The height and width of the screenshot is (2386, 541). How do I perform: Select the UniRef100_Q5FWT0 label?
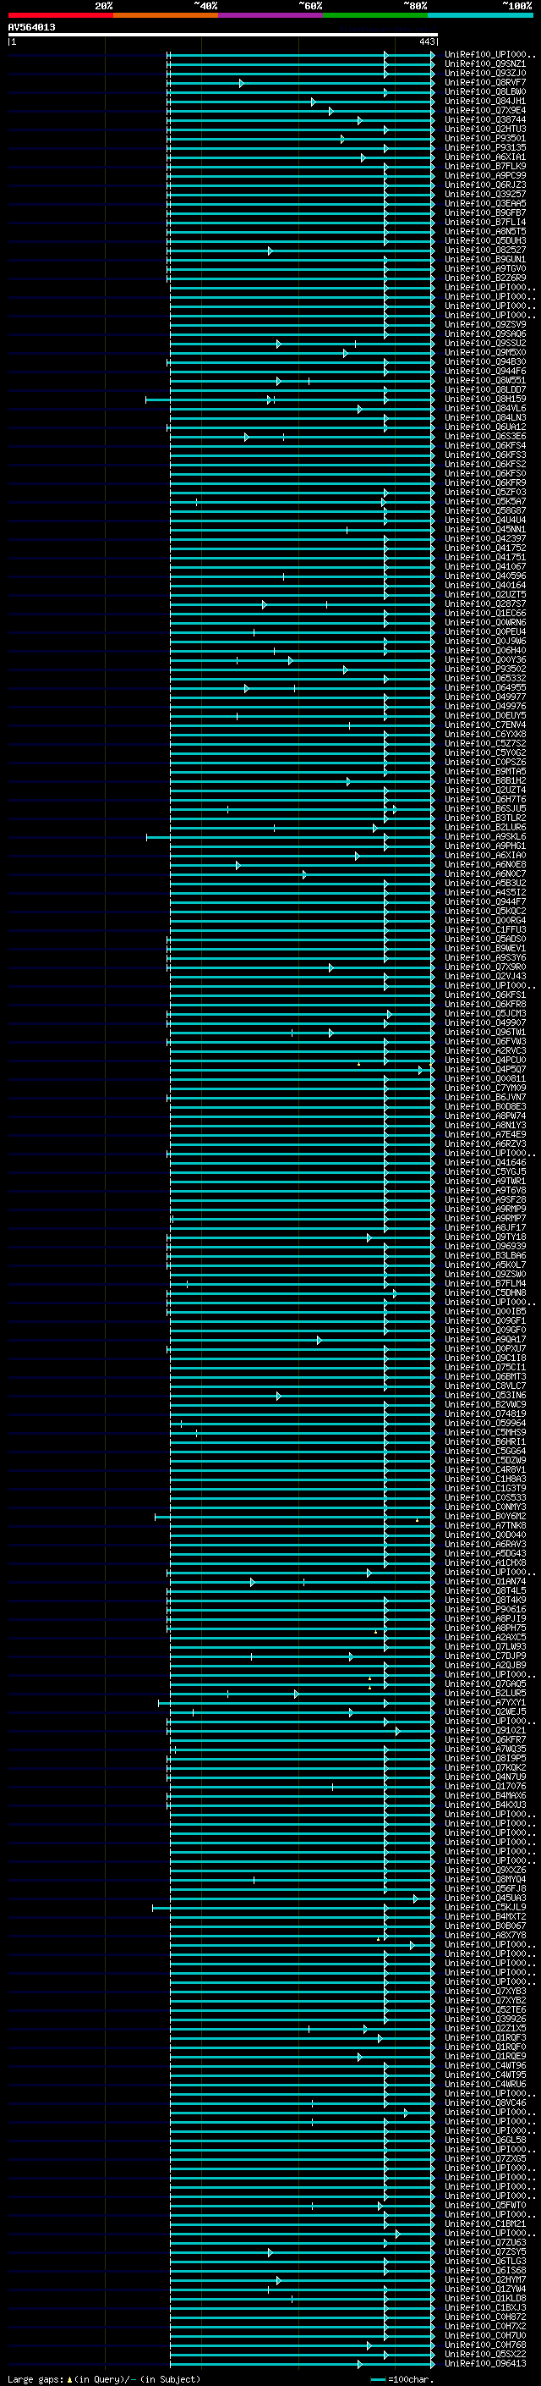(x=485, y=2206)
